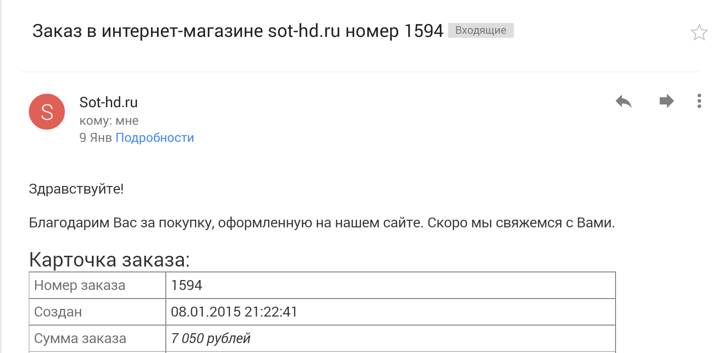This screenshot has width=721, height=353.
Task: Click the Благодарим Вас за покупку paragraph
Action: click(322, 223)
